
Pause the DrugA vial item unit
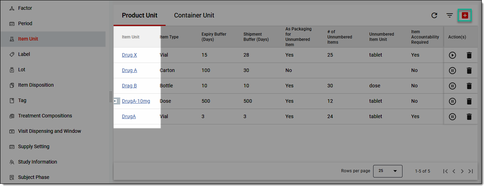[x=452, y=117]
